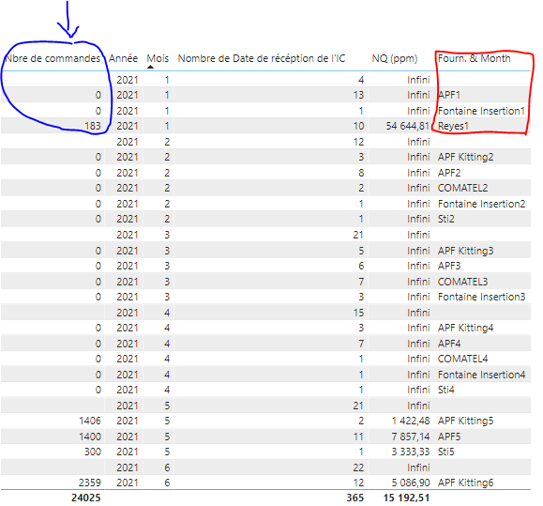Click the total commandes '24025'
The image size is (543, 506).
[86, 498]
